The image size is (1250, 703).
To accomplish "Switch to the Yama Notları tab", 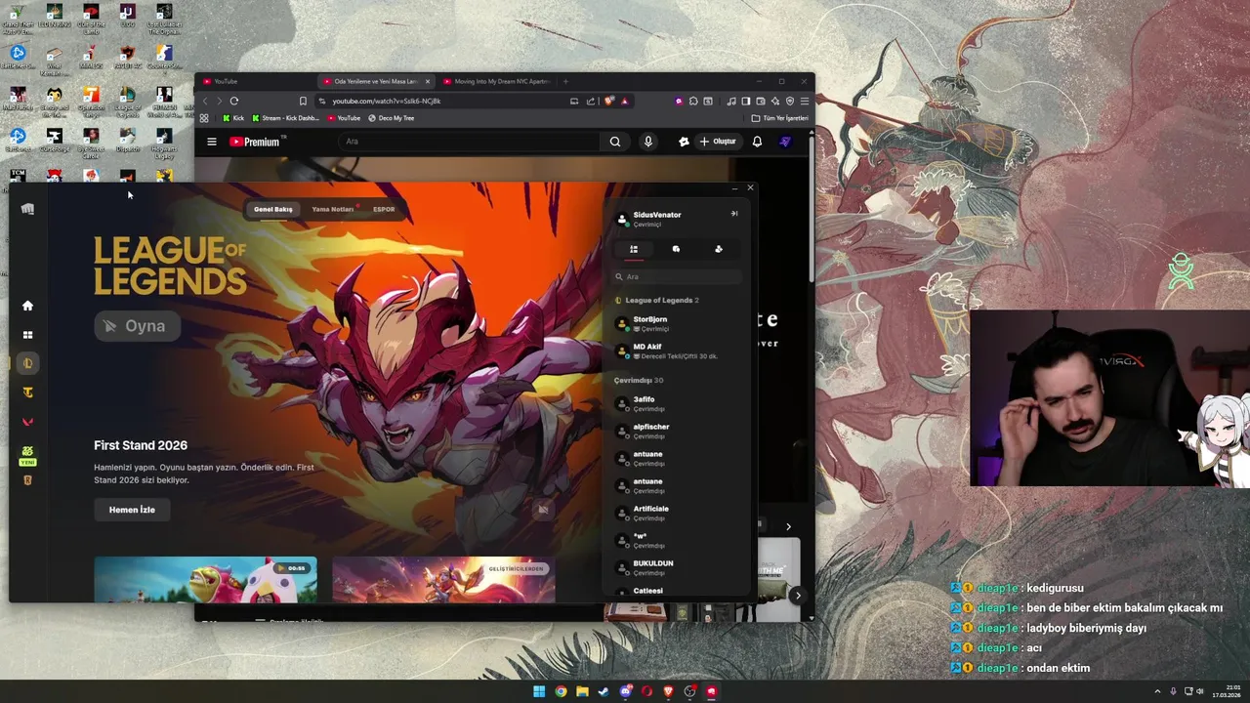I will coord(333,209).
